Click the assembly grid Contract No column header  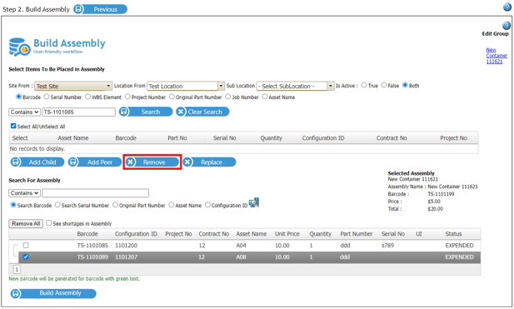(x=214, y=234)
